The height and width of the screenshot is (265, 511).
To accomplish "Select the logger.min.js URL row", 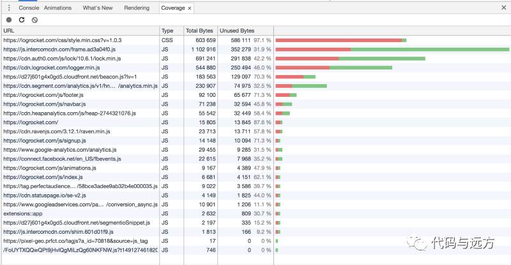I will coord(256,68).
